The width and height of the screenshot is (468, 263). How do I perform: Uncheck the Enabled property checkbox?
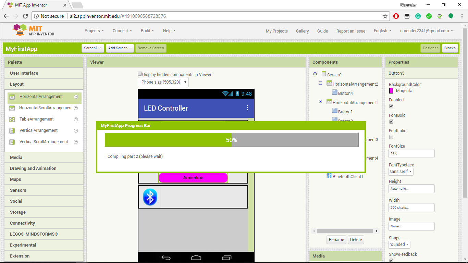(391, 106)
